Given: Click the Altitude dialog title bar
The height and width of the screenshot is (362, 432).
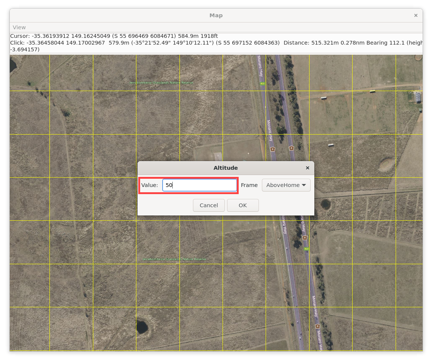Looking at the screenshot, I should (x=226, y=168).
